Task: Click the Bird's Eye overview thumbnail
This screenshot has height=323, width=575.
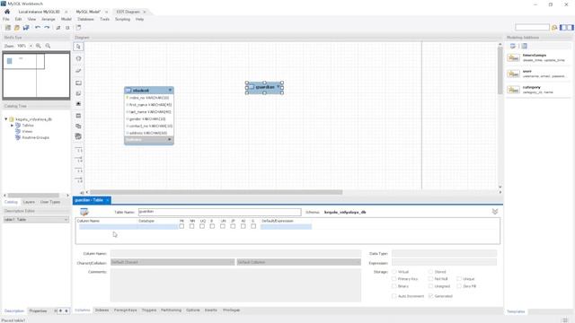Action: [36, 75]
